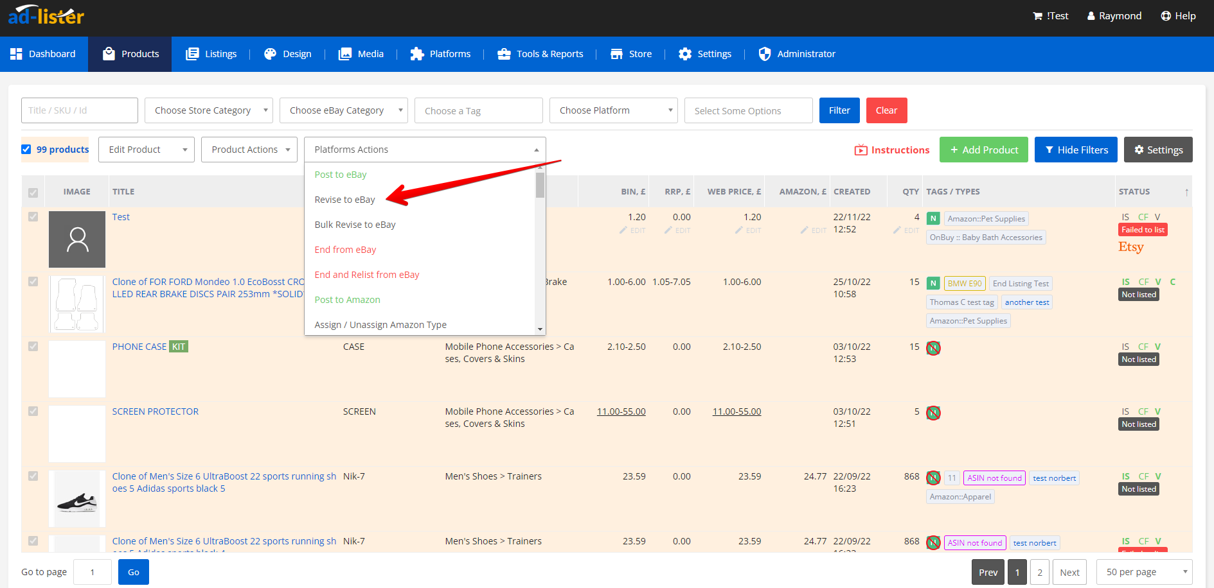The height and width of the screenshot is (588, 1214).
Task: Open the Instructions video link
Action: [892, 150]
